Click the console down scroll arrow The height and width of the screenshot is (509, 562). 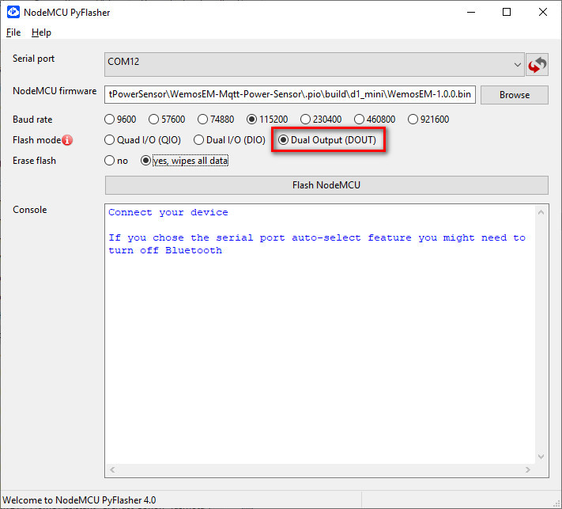(541, 457)
